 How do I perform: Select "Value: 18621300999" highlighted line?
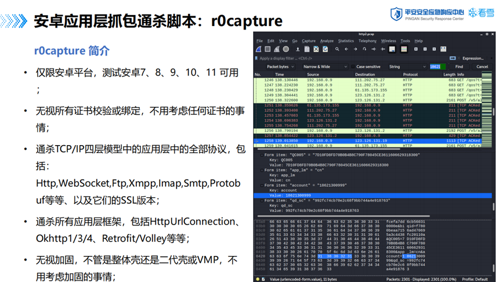tap(373, 196)
